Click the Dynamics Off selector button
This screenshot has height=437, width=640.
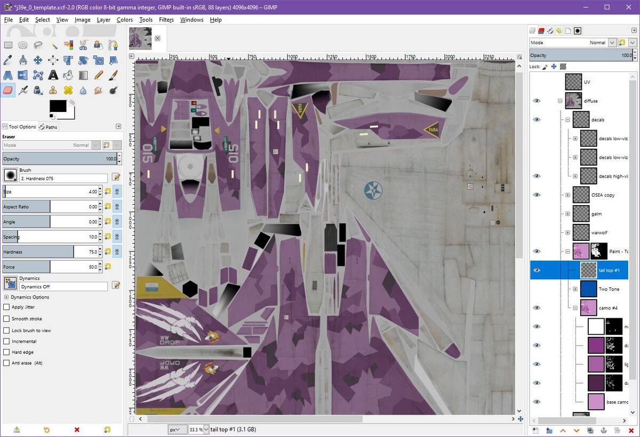[10, 284]
